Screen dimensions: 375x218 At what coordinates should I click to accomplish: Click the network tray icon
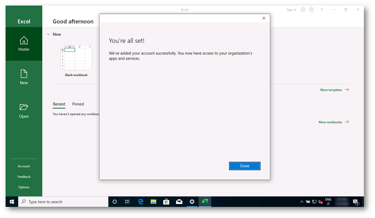tap(314, 202)
